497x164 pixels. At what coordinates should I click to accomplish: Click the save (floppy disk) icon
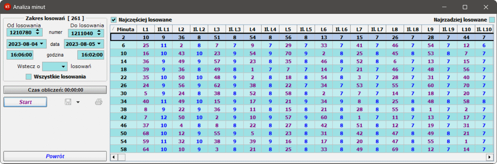point(68,102)
